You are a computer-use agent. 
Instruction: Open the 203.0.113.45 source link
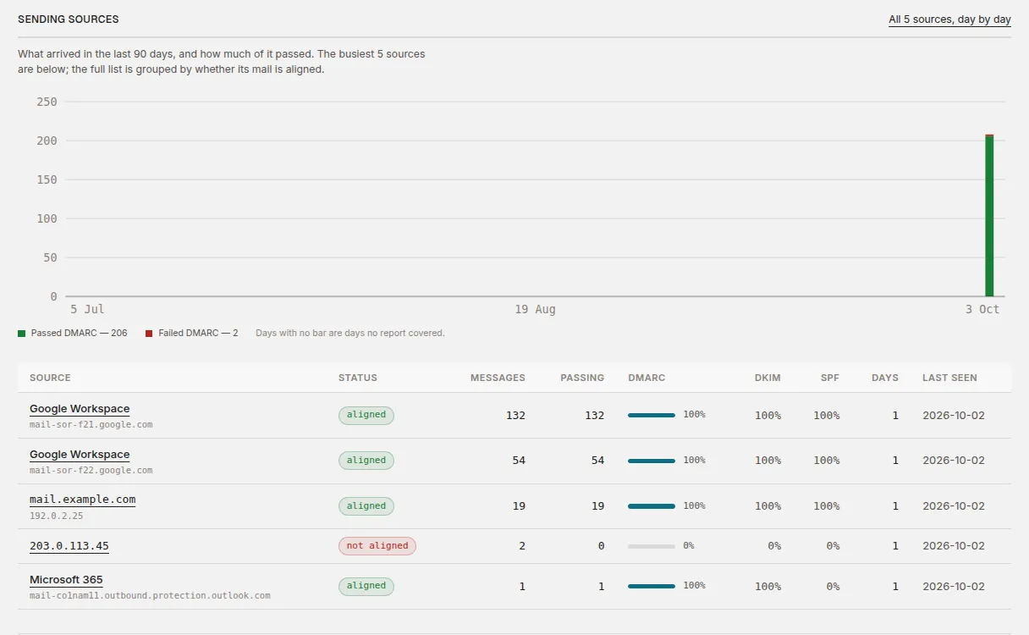pyautogui.click(x=69, y=546)
